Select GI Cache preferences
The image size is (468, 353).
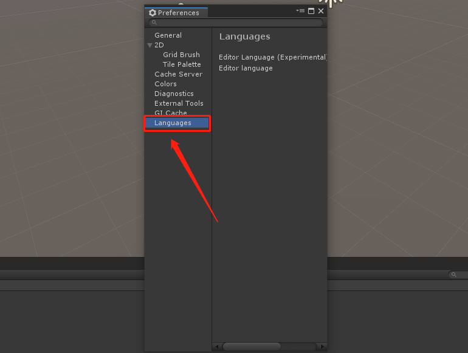(x=171, y=113)
